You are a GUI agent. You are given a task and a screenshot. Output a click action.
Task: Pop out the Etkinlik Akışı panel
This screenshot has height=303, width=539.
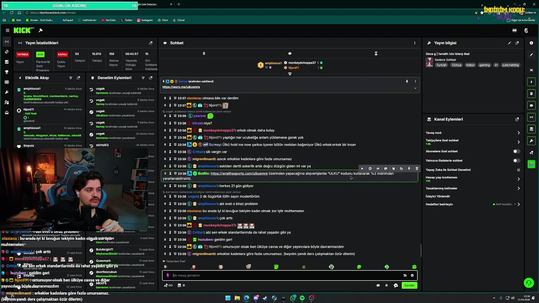click(78, 78)
